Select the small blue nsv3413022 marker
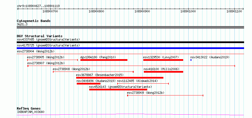This screenshot has height=118, width=252. tap(191, 60)
